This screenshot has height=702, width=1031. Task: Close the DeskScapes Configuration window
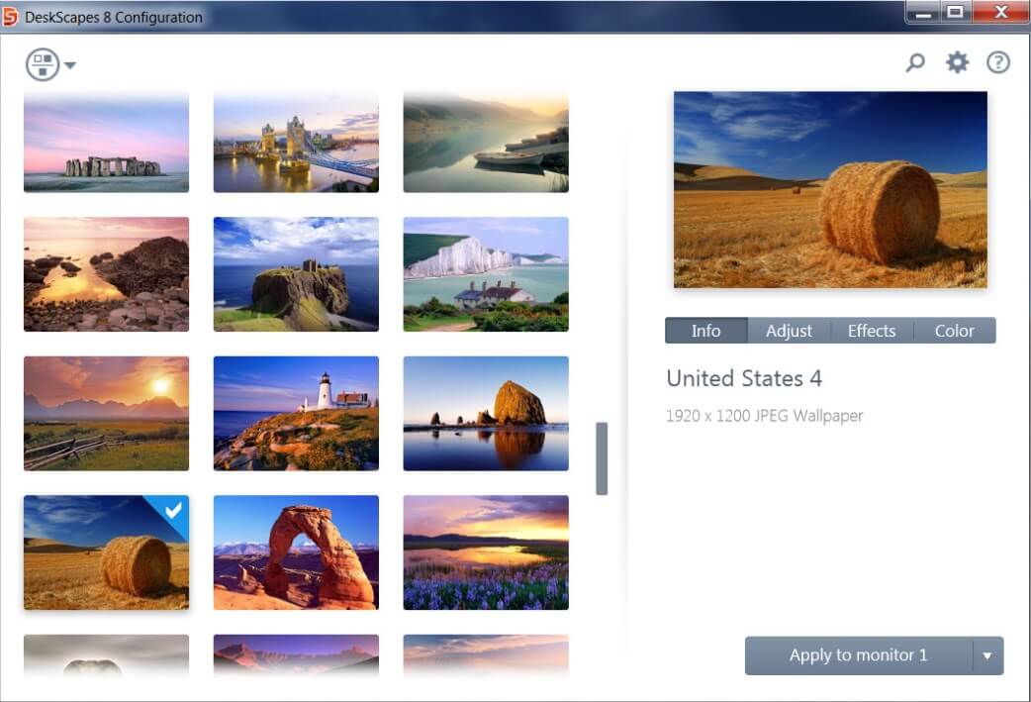[1000, 13]
